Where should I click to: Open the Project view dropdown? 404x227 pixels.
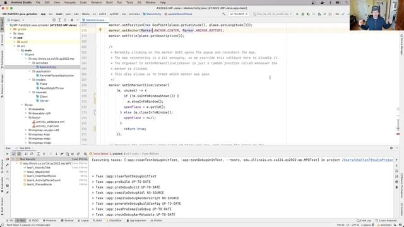pyautogui.click(x=16, y=20)
